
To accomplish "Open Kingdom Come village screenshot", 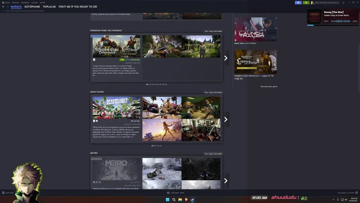I will 201,46.
